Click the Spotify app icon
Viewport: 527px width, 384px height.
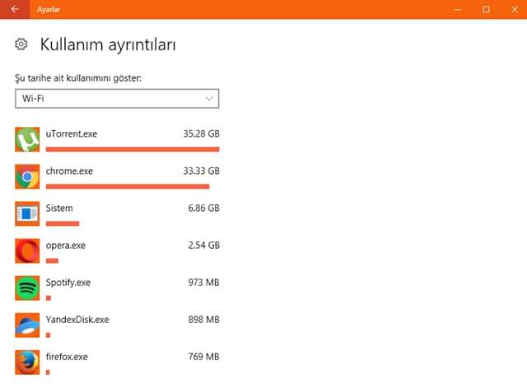27,288
